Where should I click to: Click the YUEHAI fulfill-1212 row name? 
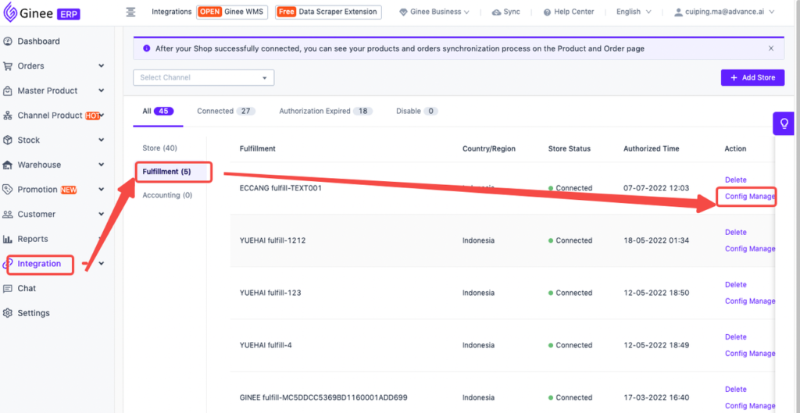[x=273, y=240]
